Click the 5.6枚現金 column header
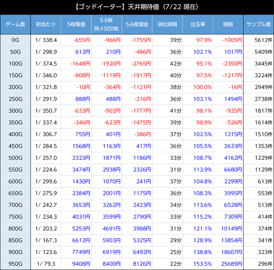 click(137, 25)
